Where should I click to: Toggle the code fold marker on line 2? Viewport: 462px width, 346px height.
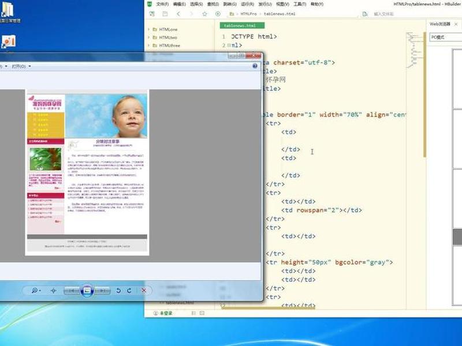tap(229, 46)
